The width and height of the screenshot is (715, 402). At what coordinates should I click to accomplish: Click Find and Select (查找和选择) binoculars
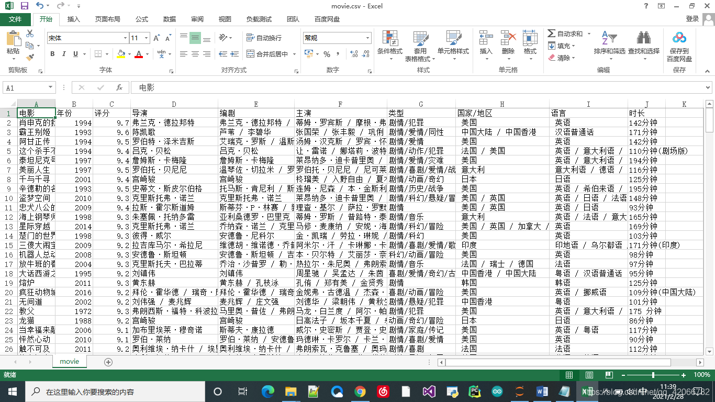pos(644,38)
